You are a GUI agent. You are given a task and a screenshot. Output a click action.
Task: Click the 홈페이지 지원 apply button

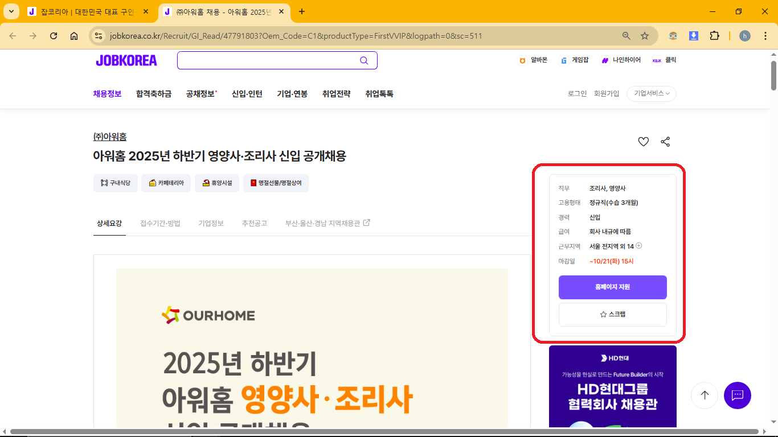point(612,287)
